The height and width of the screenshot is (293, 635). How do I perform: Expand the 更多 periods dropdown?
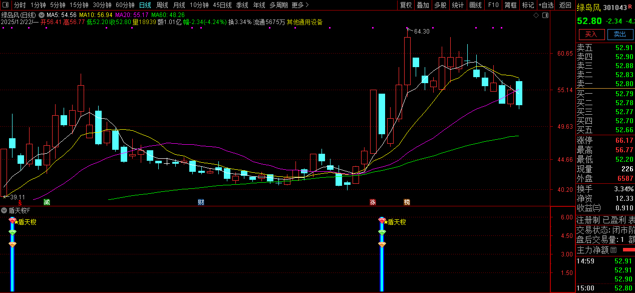pos(300,5)
